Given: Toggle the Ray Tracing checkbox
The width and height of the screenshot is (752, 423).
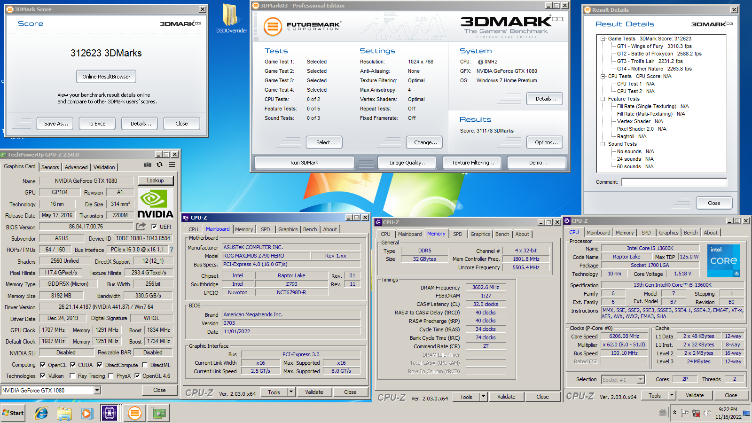Looking at the screenshot, I should [x=72, y=376].
